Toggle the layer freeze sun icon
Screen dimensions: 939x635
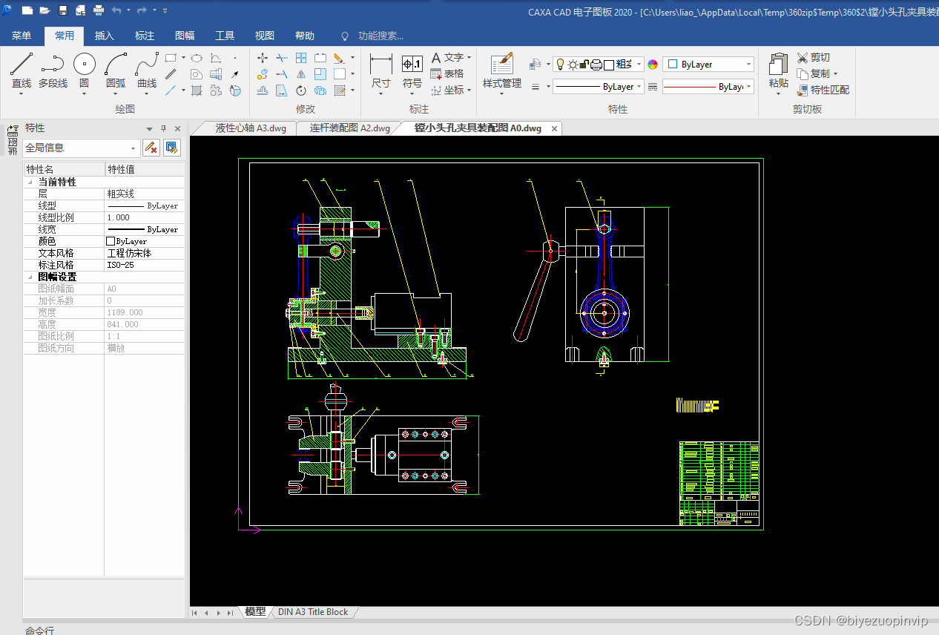(x=573, y=65)
